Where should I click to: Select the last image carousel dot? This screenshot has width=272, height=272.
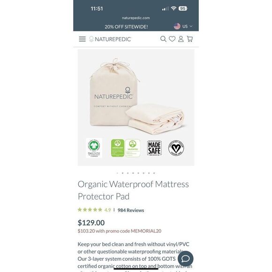pyautogui.click(x=154, y=173)
